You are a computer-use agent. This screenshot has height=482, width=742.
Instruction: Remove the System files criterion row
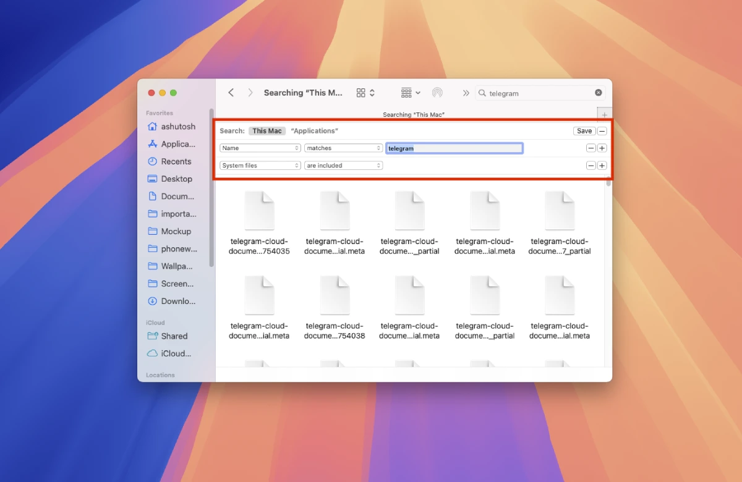tap(591, 166)
